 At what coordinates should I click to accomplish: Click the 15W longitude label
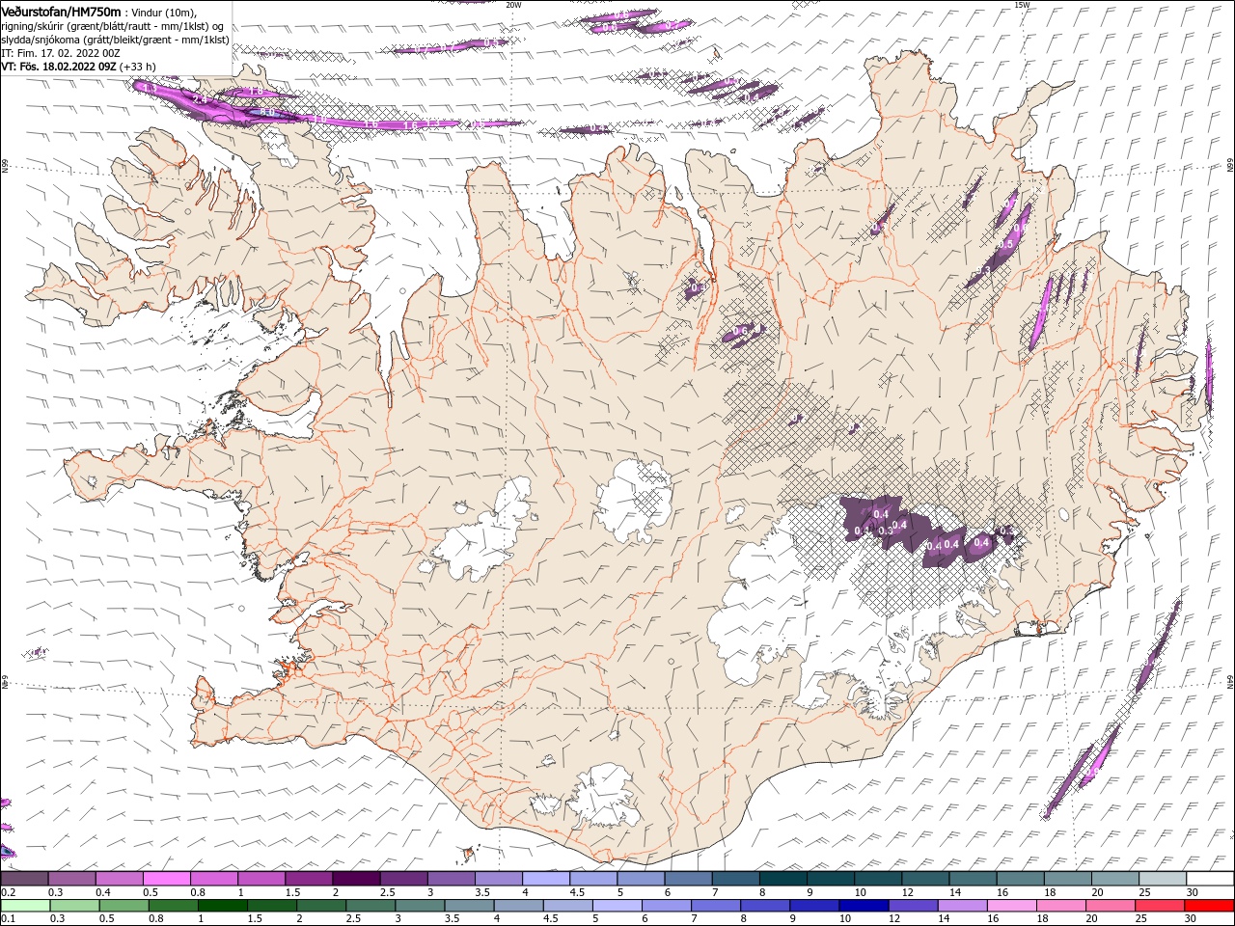click(x=1022, y=5)
